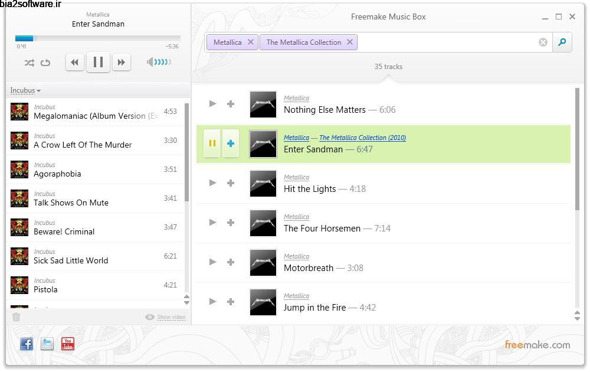Toggle shuffle playback mode
The height and width of the screenshot is (372, 590).
pyautogui.click(x=29, y=63)
